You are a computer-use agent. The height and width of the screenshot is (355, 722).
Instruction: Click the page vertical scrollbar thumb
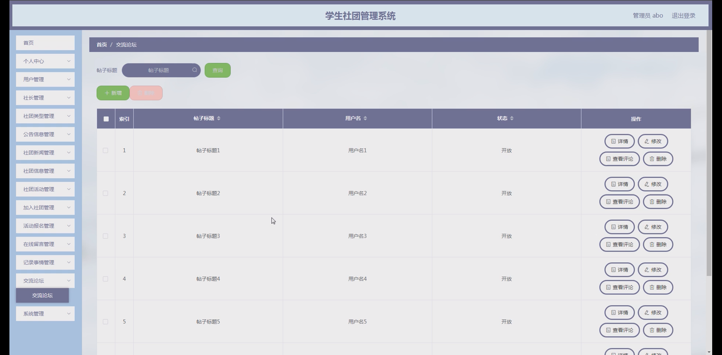(x=709, y=153)
